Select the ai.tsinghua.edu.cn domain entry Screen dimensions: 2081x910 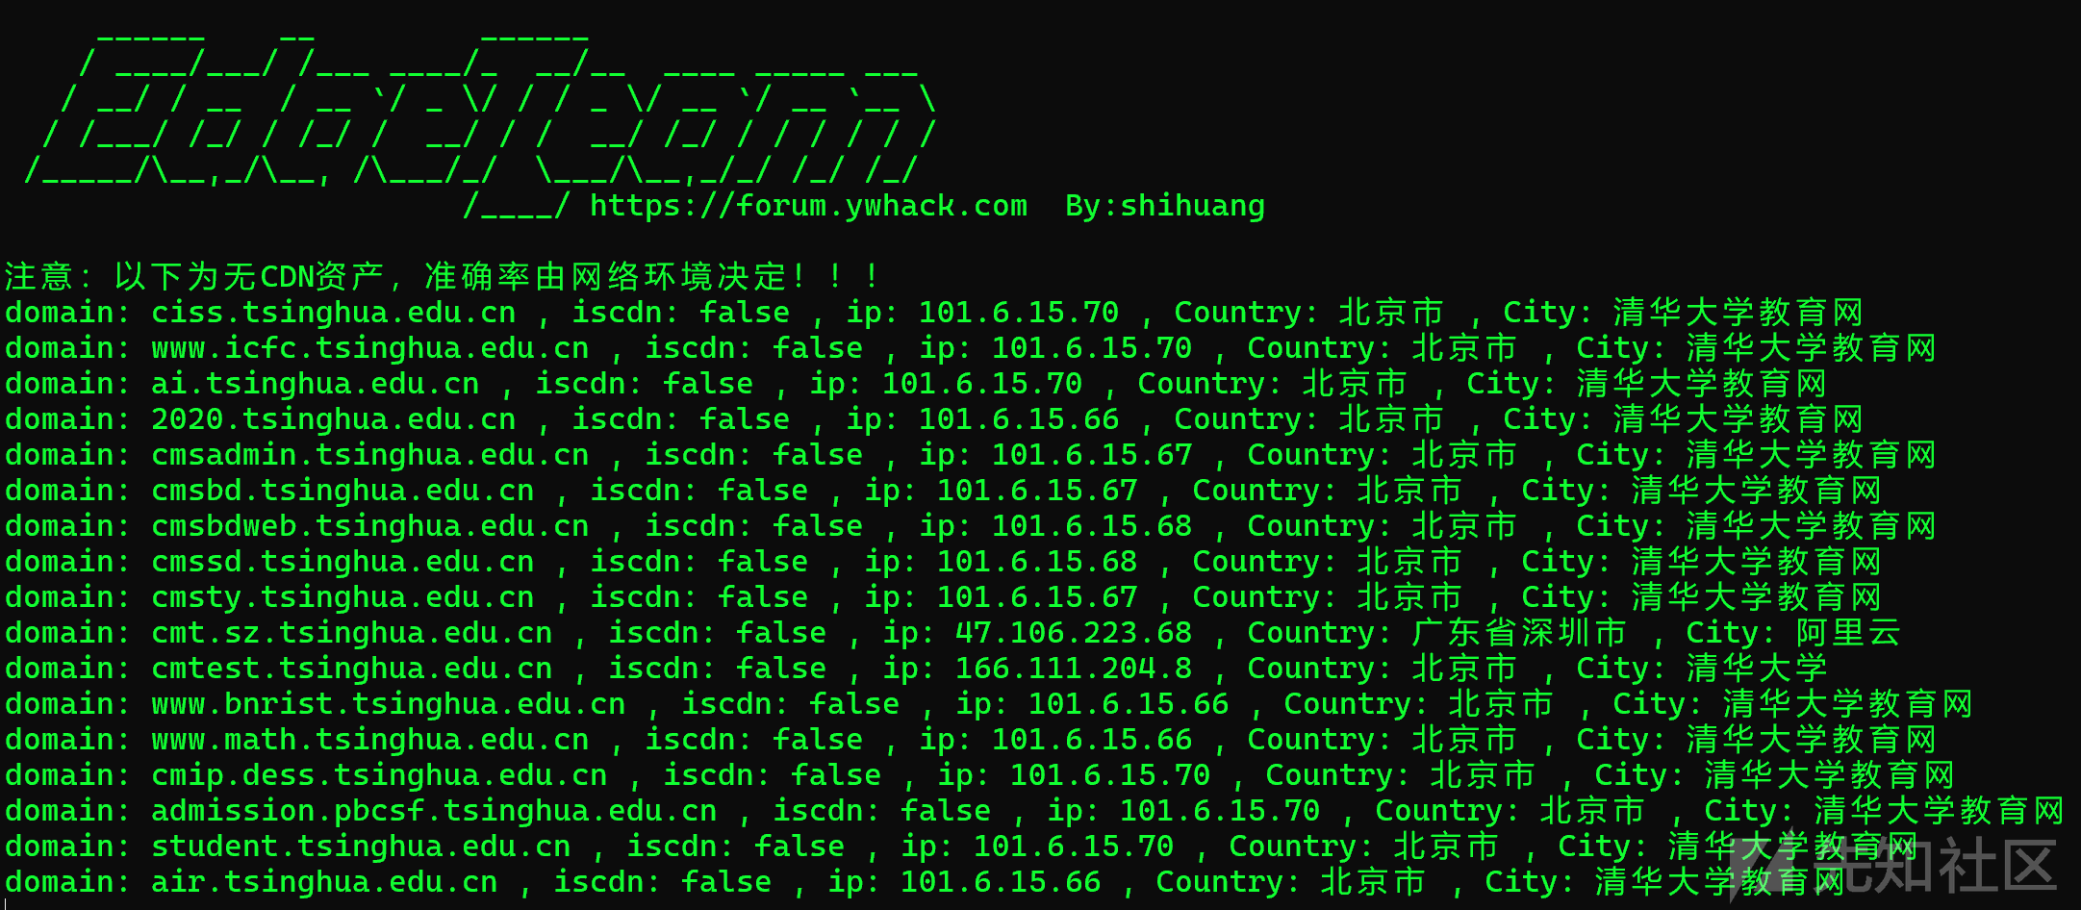coord(316,384)
